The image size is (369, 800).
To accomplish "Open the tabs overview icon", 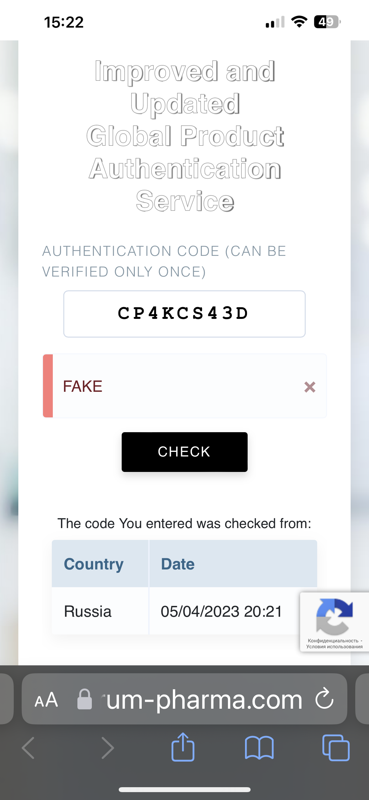I will coord(336,747).
